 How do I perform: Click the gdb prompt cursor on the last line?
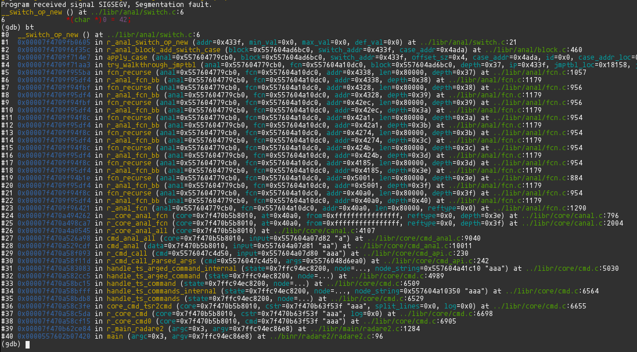point(28,344)
